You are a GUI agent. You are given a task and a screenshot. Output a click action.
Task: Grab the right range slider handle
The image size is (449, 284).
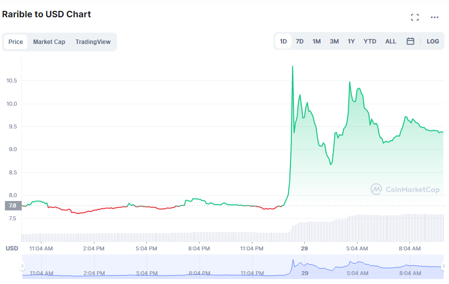[443, 266]
